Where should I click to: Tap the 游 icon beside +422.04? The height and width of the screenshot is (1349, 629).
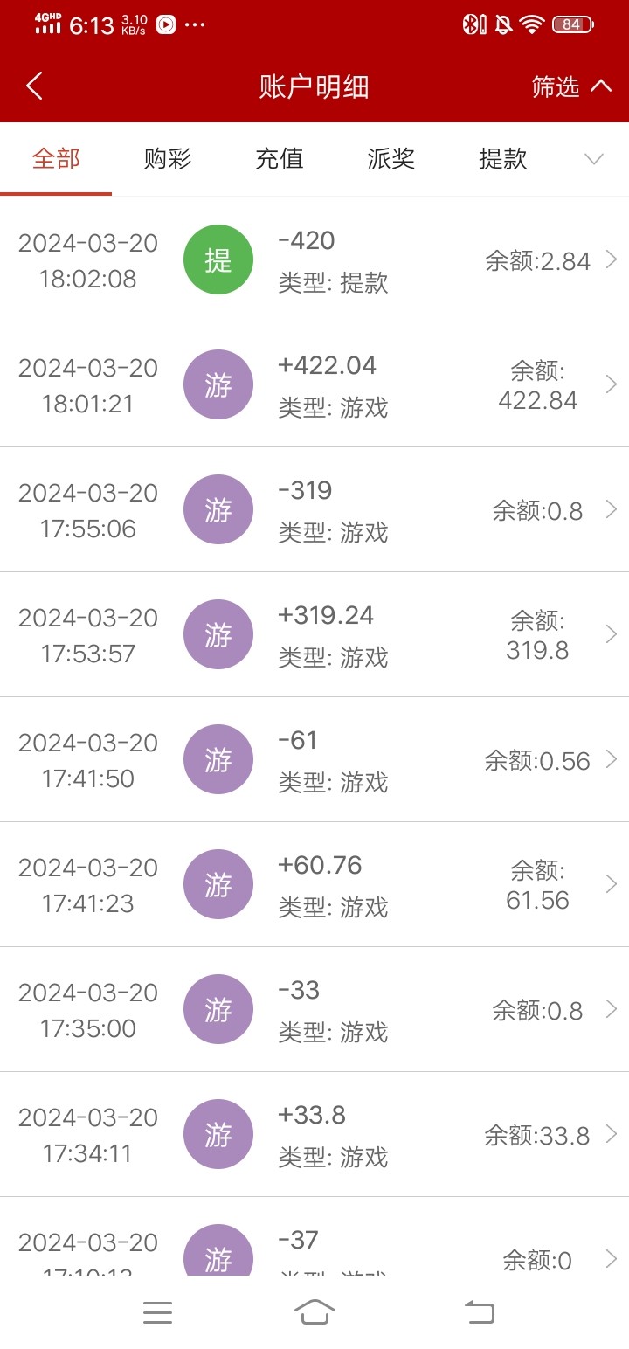pos(218,384)
